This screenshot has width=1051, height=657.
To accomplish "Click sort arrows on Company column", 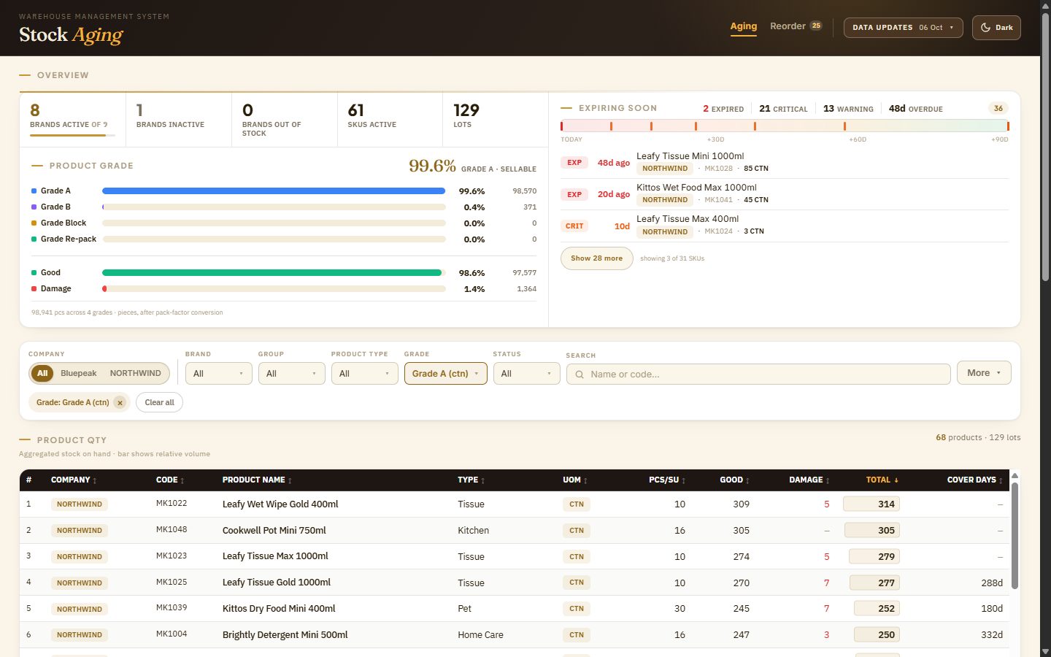I will click(x=95, y=480).
